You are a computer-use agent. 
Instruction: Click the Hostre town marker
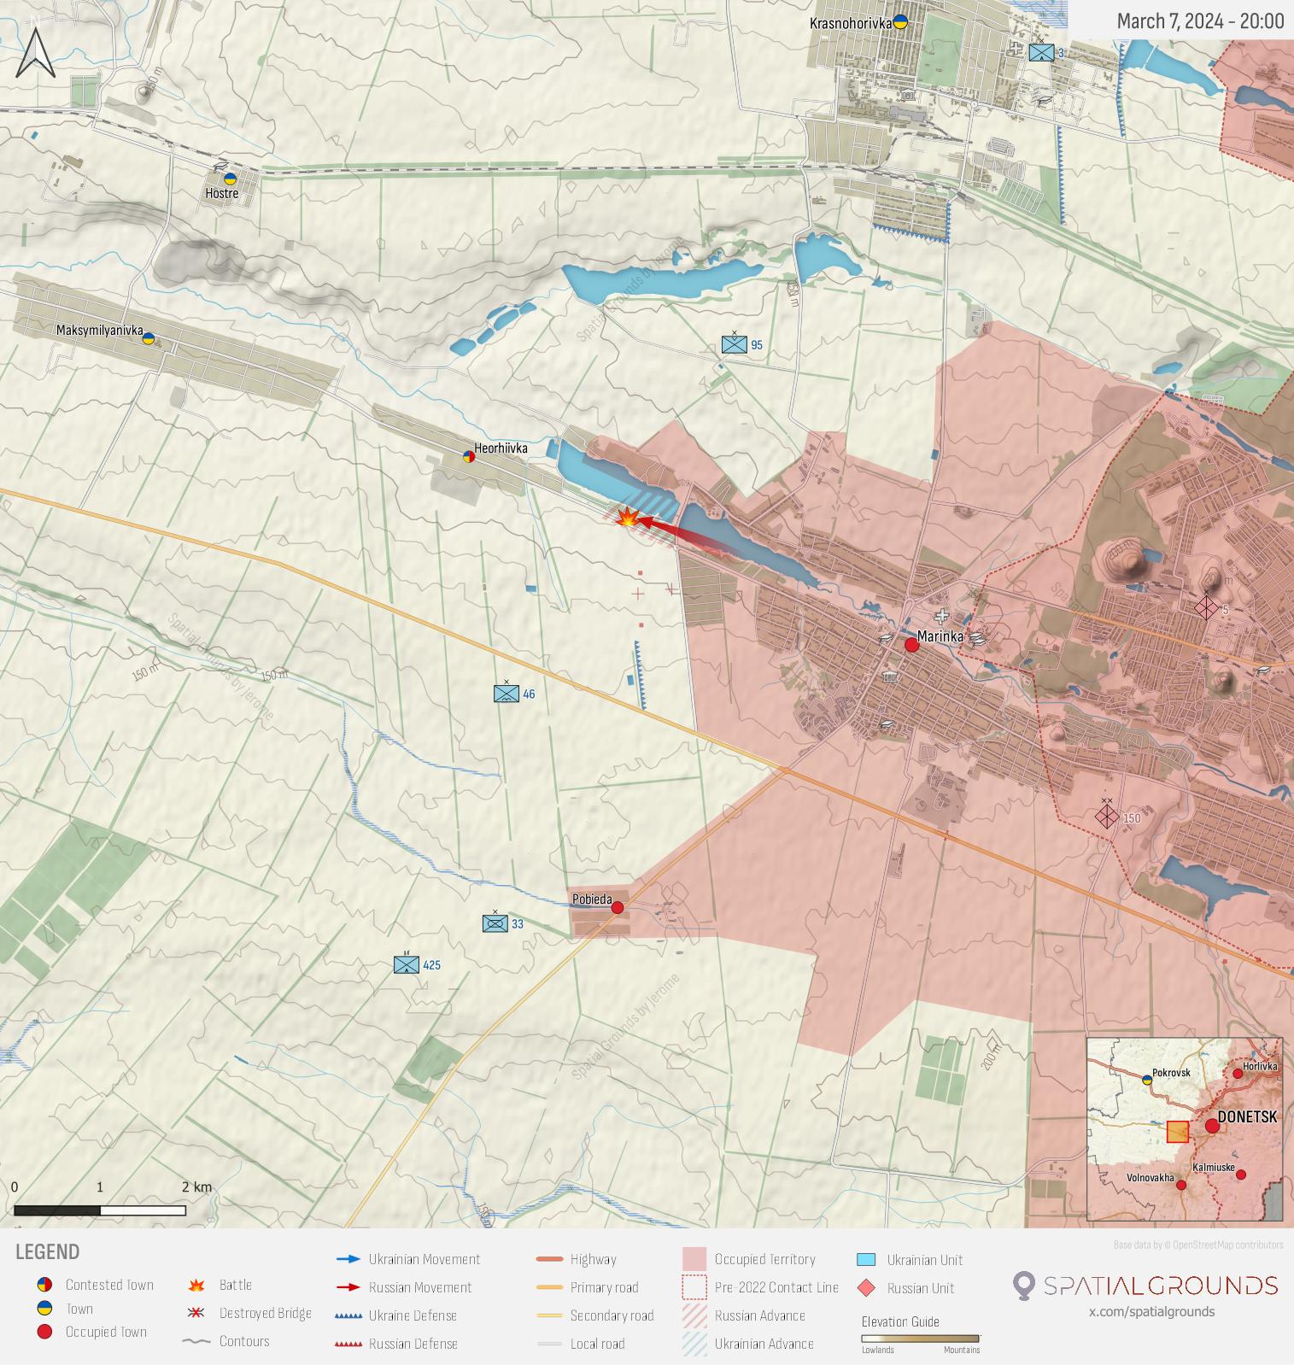230,179
